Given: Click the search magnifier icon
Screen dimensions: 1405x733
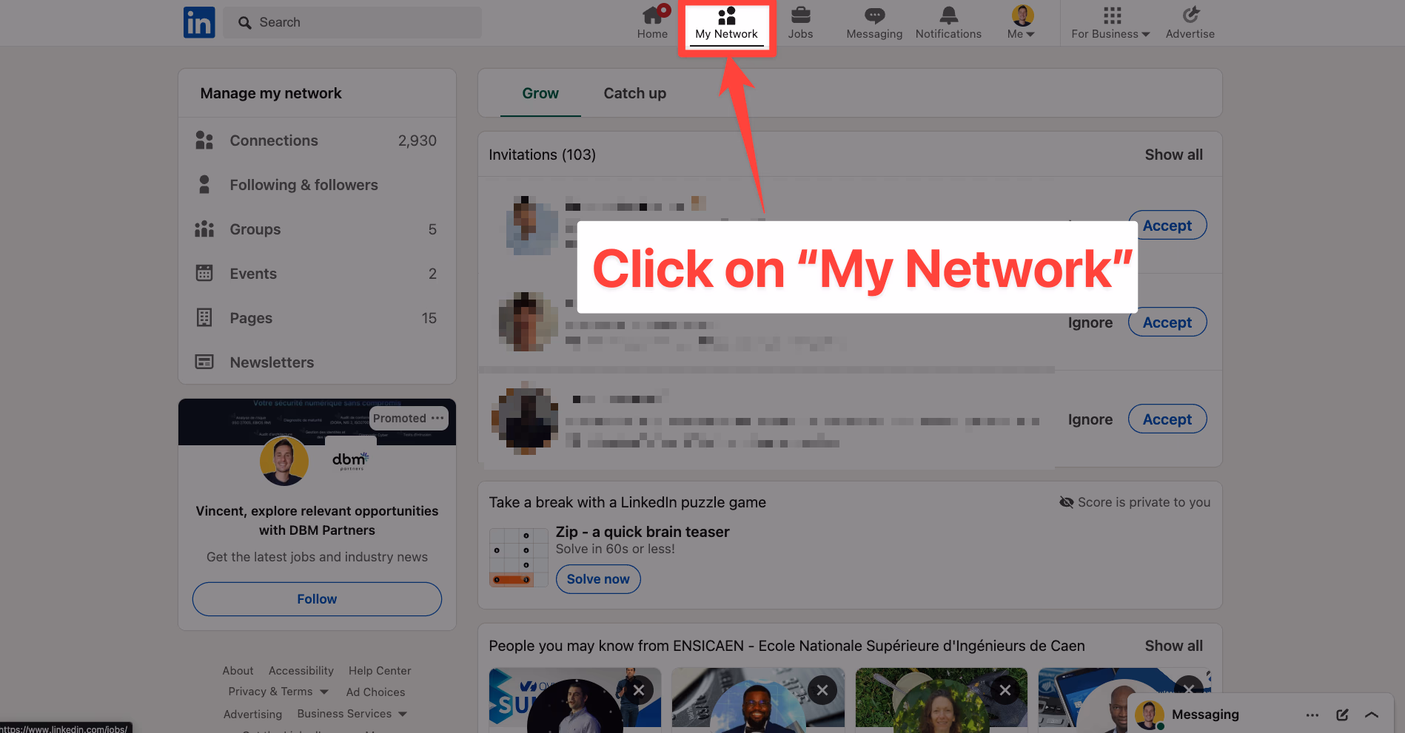Looking at the screenshot, I should tap(245, 23).
